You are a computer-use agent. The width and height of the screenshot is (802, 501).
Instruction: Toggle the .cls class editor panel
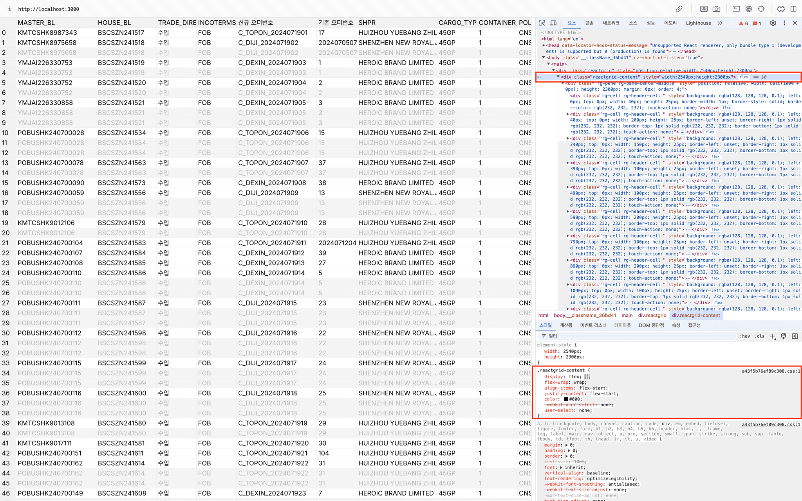tap(760, 336)
